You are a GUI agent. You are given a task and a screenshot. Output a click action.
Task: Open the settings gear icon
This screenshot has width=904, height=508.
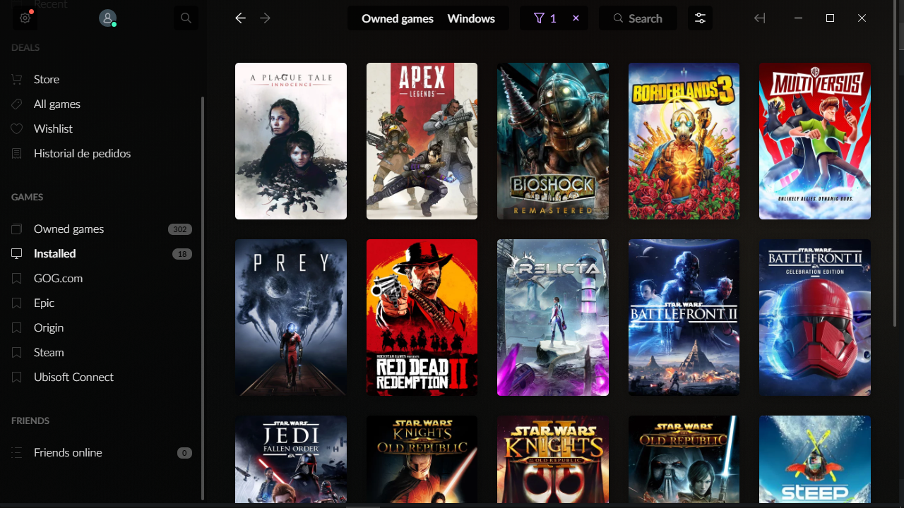click(x=25, y=18)
